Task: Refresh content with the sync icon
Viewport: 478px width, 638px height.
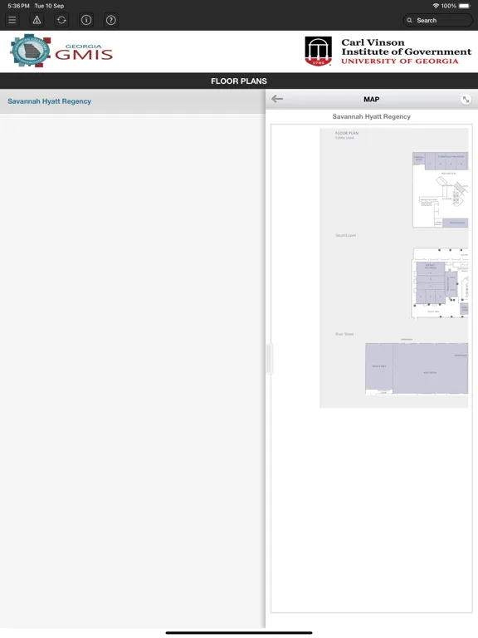Action: pyautogui.click(x=61, y=20)
